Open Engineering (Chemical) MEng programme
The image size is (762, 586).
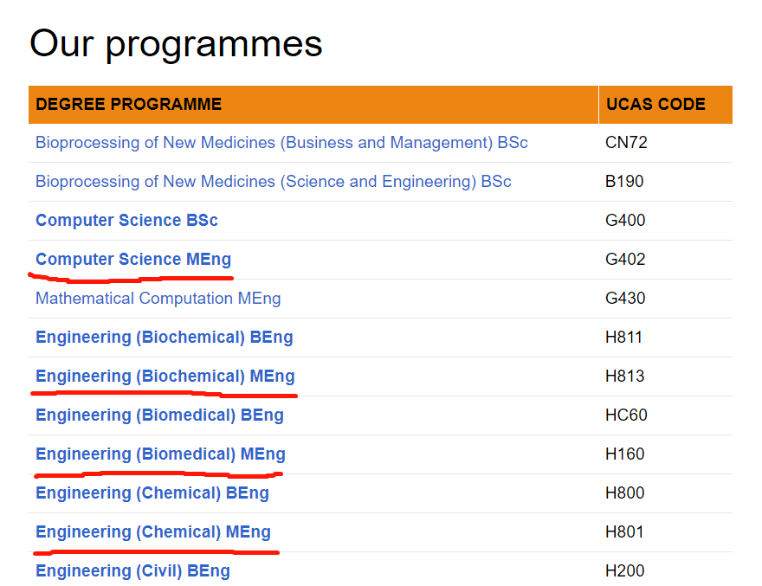coord(153,532)
